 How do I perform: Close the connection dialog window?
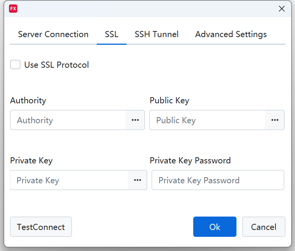282,9
